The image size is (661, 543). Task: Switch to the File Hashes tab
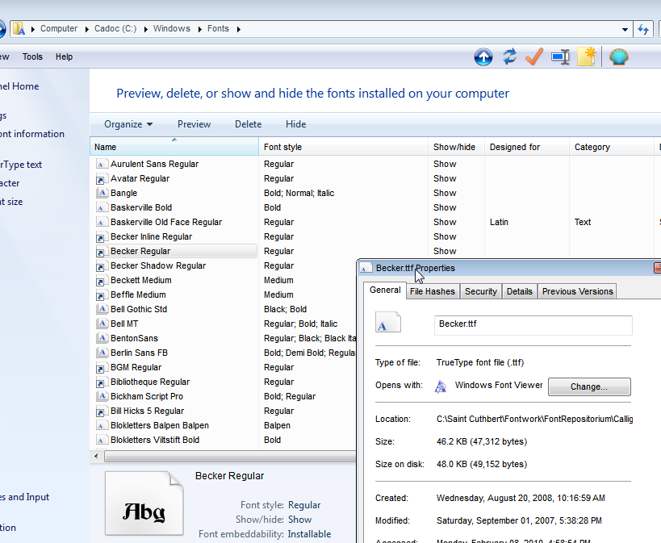[x=432, y=292]
